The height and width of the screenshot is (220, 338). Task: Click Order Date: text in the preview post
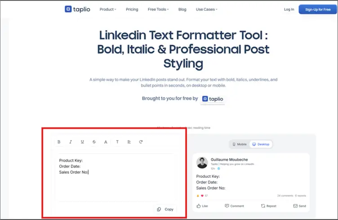207,182
